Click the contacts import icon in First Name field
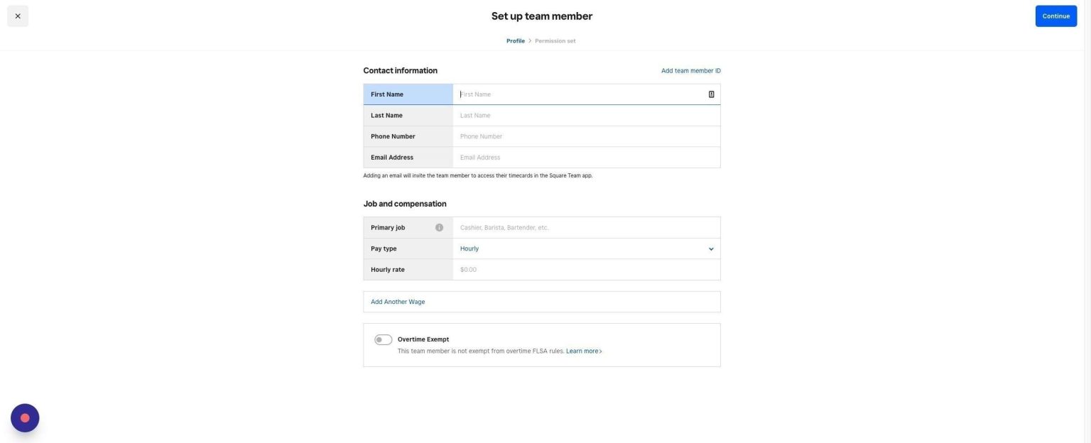 coord(710,94)
